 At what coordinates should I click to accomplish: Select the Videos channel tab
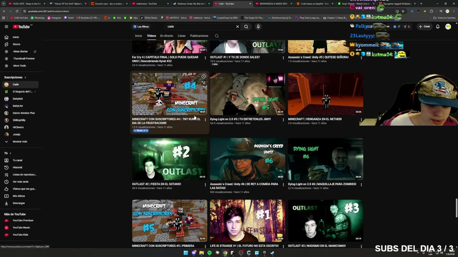click(x=151, y=36)
